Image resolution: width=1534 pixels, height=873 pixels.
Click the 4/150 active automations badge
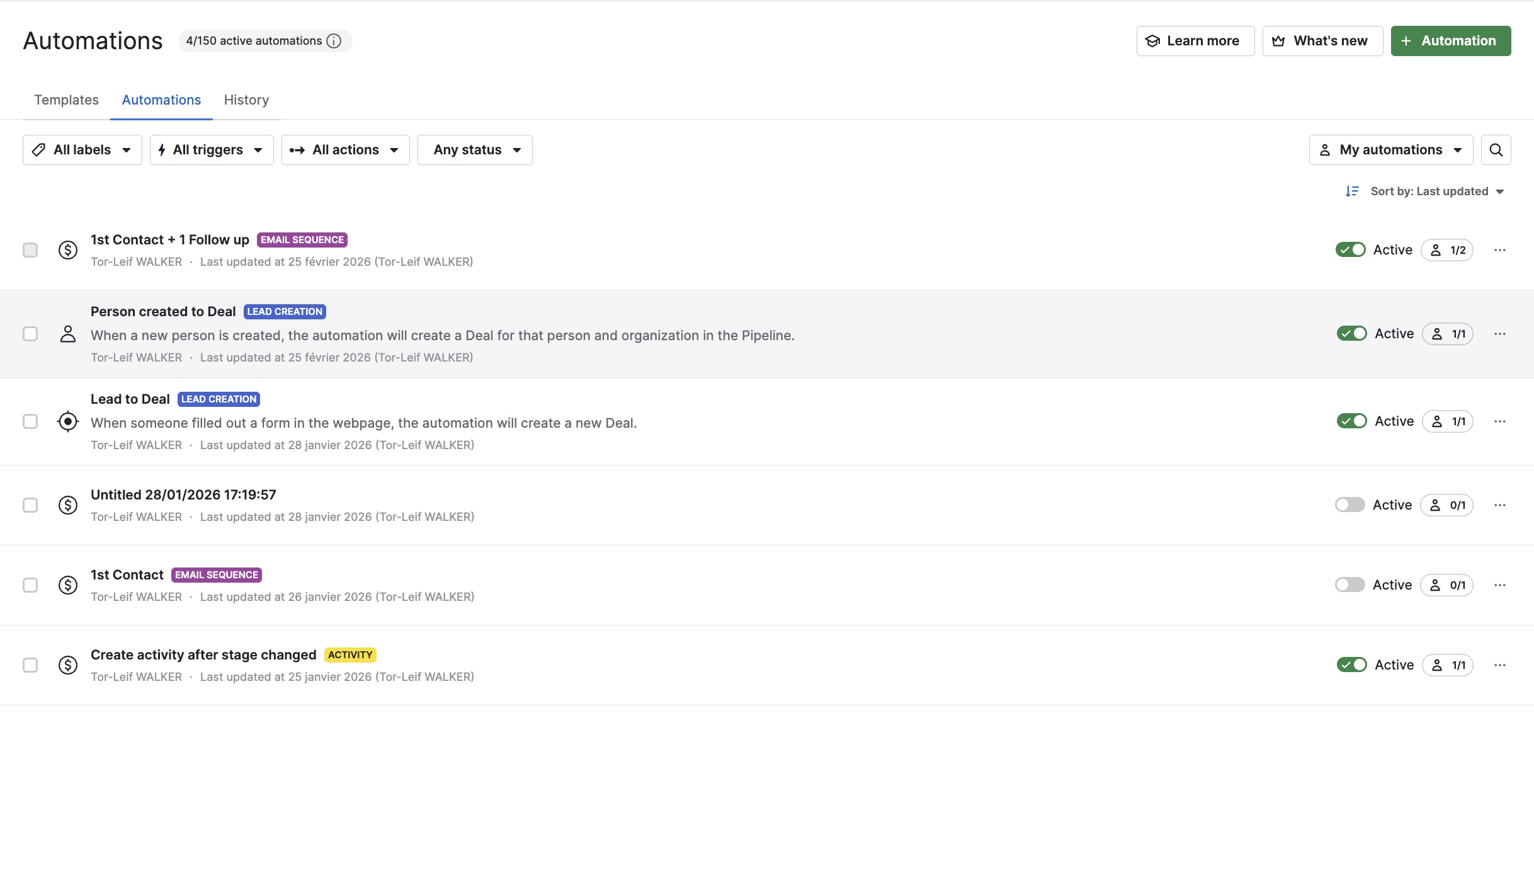click(x=264, y=41)
